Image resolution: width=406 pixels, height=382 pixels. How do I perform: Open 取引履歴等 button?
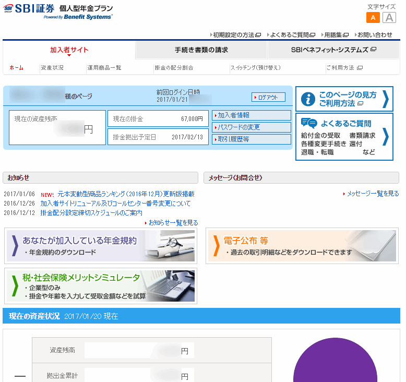point(252,139)
